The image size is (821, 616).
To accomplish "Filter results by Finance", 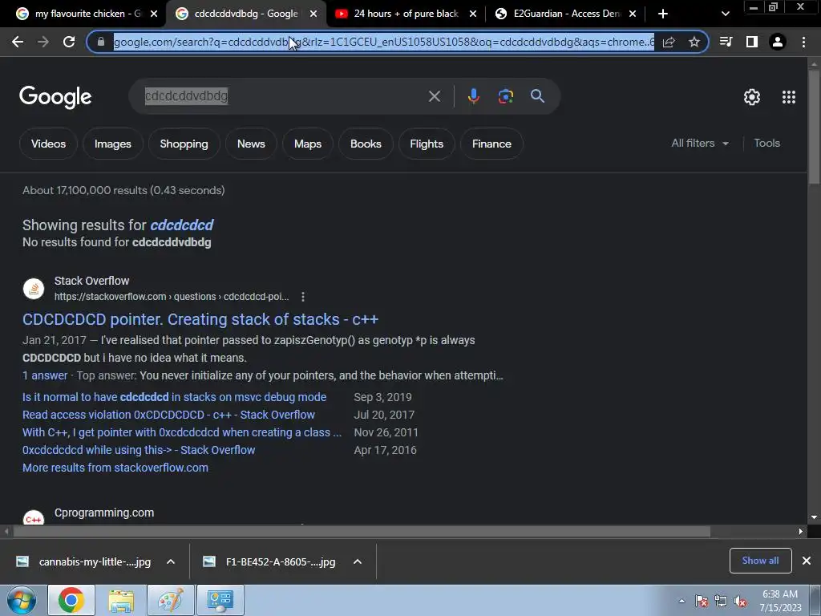I will pyautogui.click(x=491, y=144).
